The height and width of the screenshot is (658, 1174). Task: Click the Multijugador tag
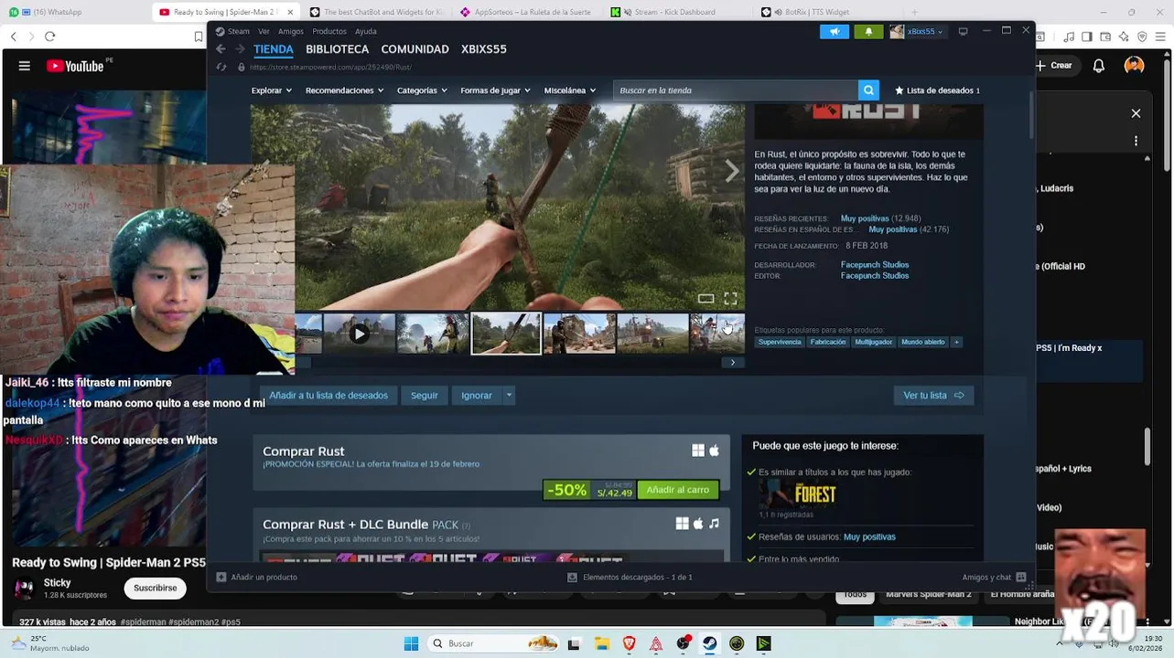pos(873,342)
